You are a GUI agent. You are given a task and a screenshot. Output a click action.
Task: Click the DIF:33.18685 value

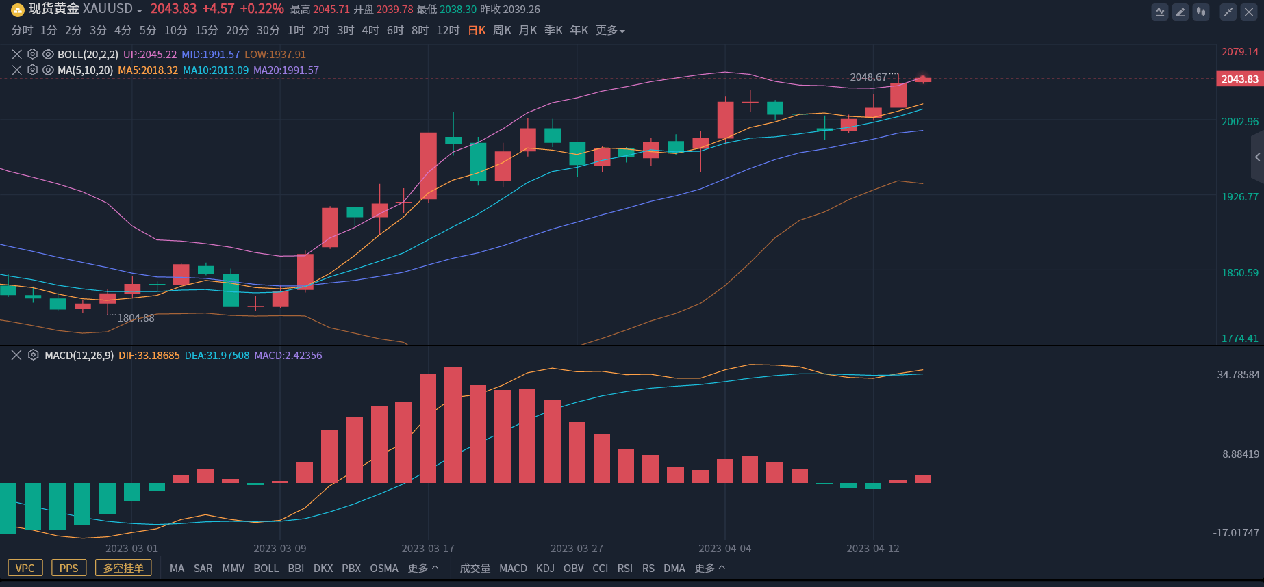149,356
